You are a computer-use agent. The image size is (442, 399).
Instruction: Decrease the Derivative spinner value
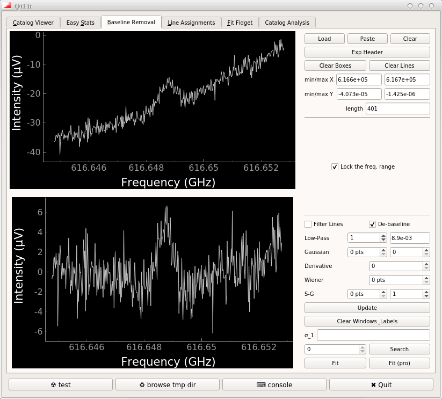pos(426,269)
